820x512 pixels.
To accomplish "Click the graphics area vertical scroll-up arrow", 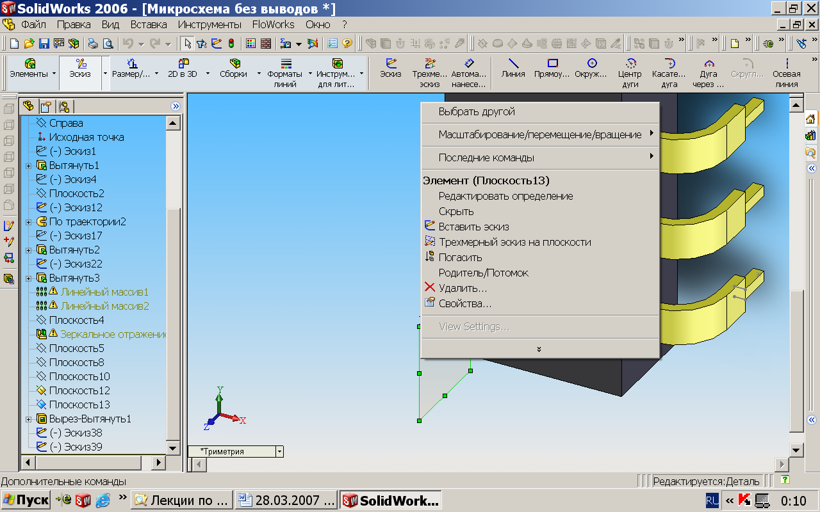I will pyautogui.click(x=796, y=104).
